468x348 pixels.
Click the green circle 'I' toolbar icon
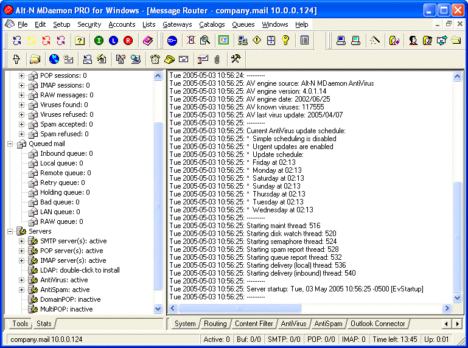click(x=99, y=41)
